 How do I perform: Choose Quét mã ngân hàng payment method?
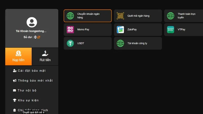pyautogui.click(x=138, y=16)
